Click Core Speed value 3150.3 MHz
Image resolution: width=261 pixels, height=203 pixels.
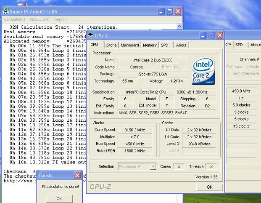click(x=135, y=130)
